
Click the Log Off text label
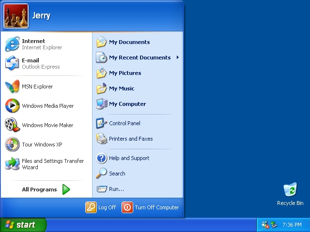[x=107, y=207]
